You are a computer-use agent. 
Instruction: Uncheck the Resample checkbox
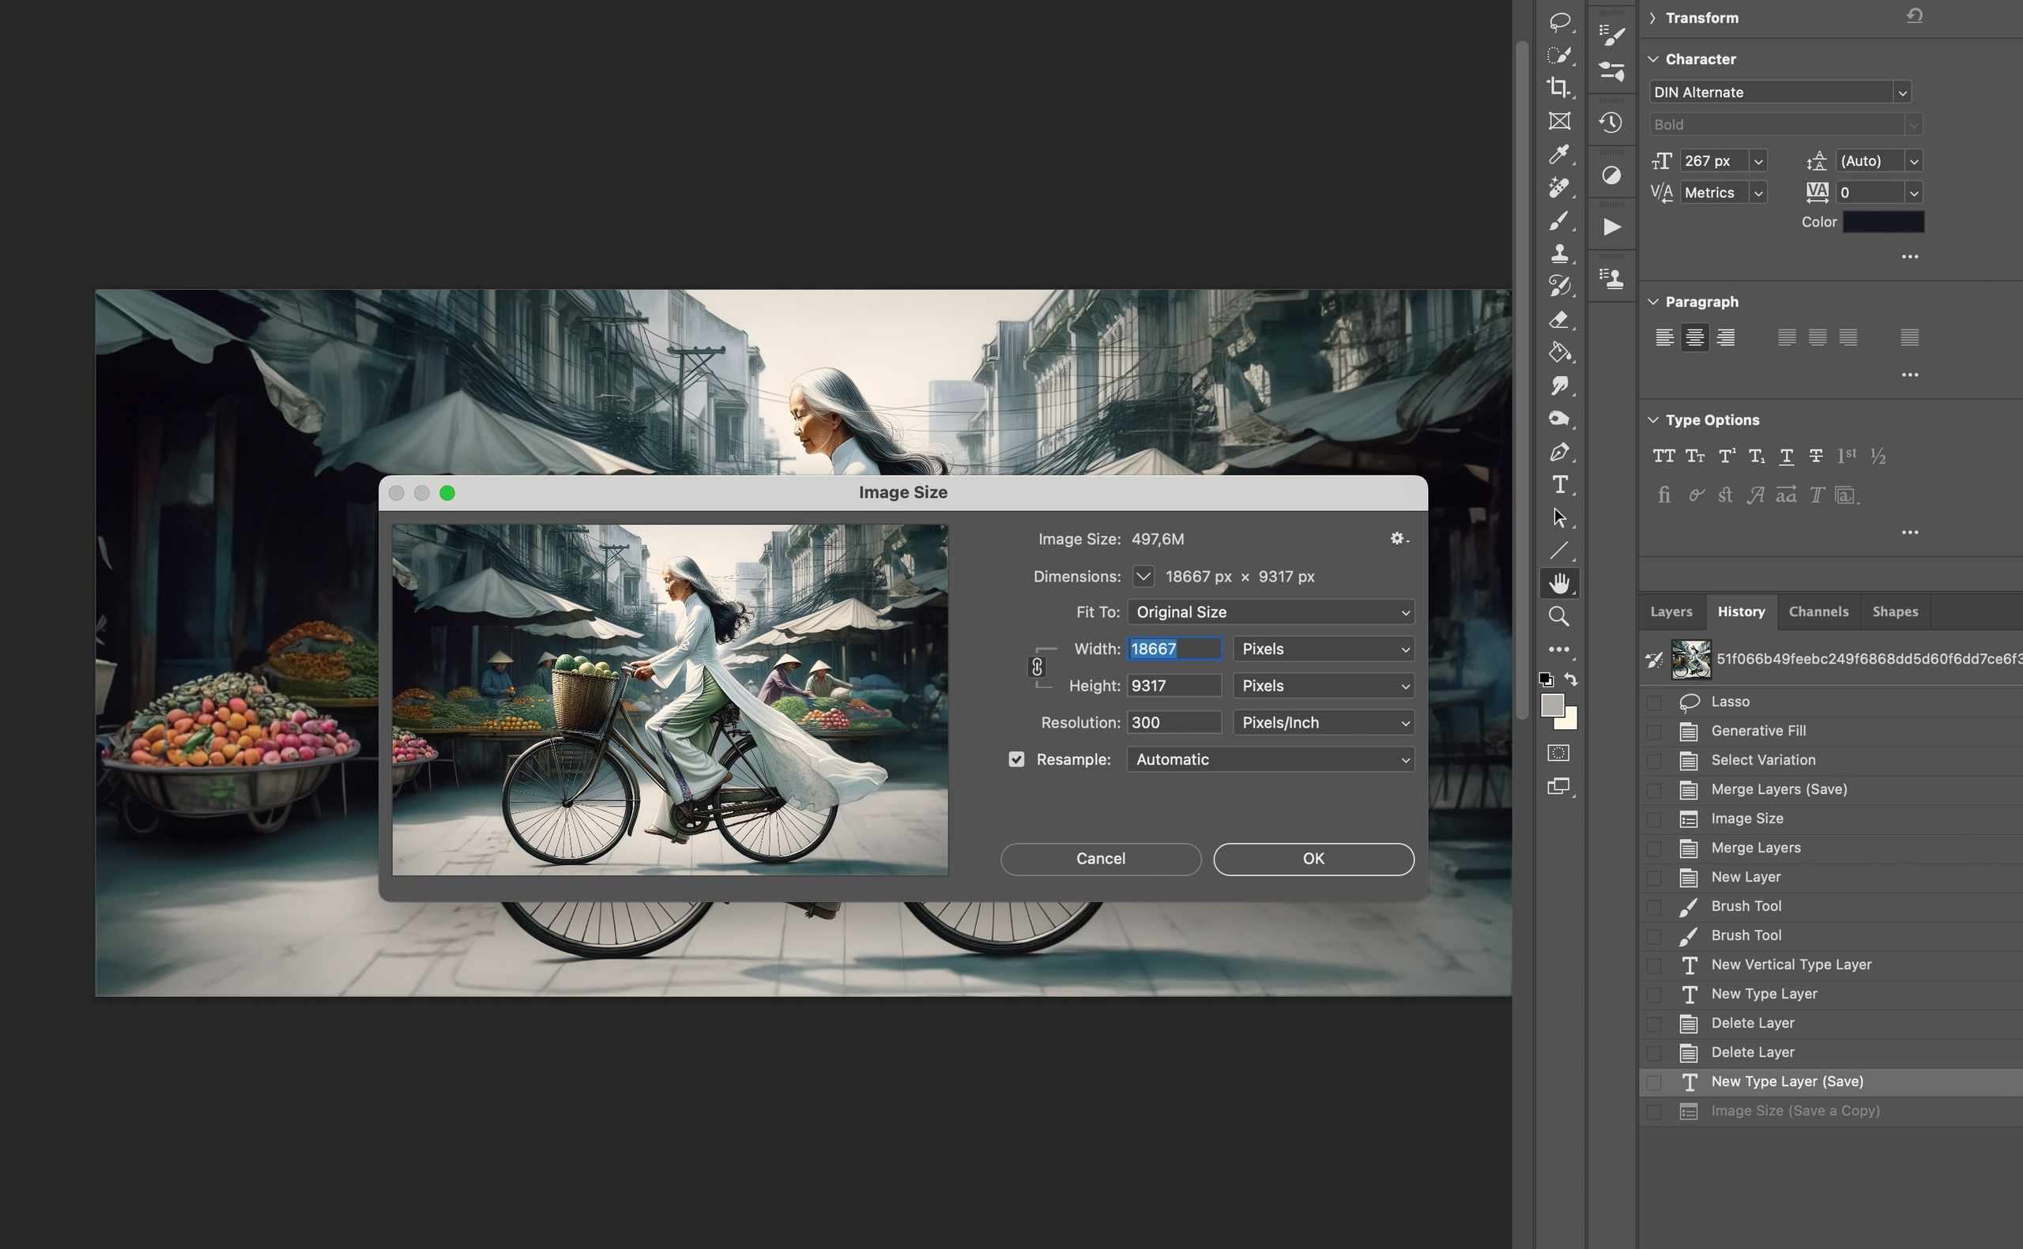pyautogui.click(x=1016, y=759)
